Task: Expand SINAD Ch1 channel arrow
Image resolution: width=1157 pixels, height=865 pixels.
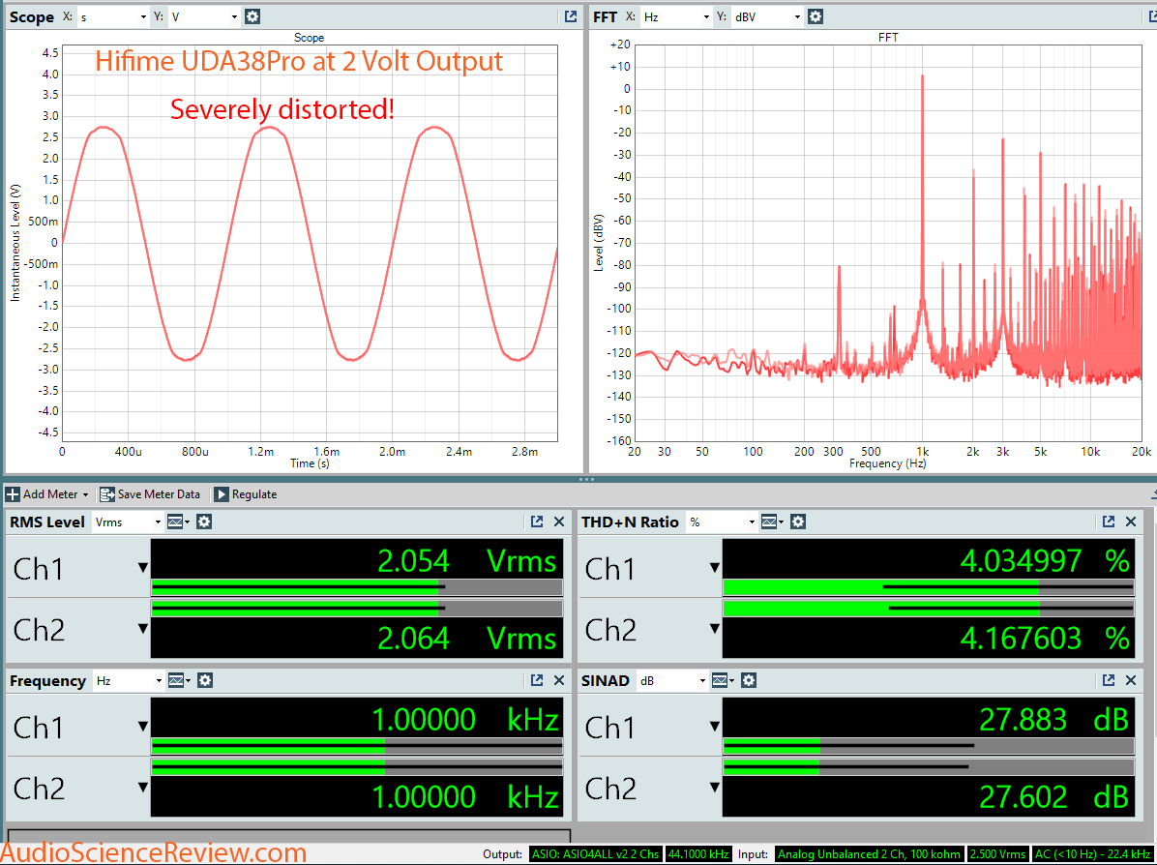Action: (x=714, y=727)
